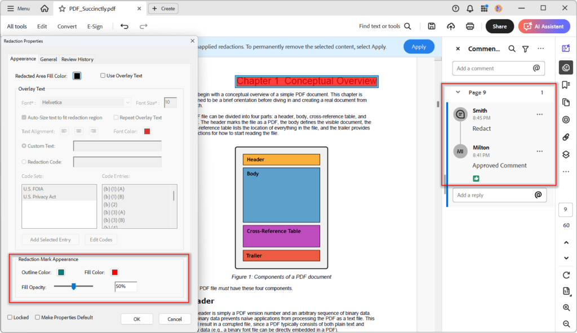The width and height of the screenshot is (577, 333).
Task: Open the options menu on Smith's comment
Action: point(539,114)
